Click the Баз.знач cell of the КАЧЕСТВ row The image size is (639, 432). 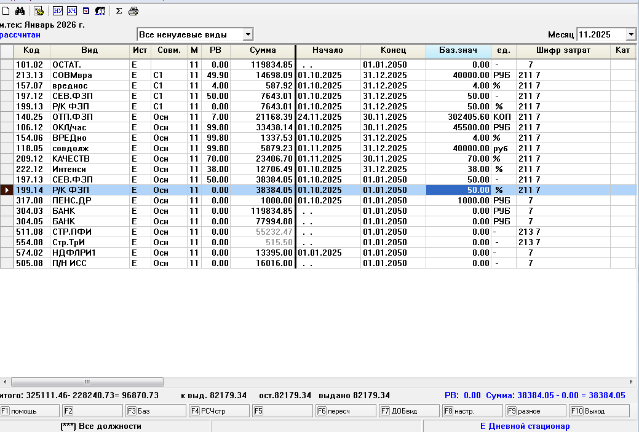click(x=458, y=159)
